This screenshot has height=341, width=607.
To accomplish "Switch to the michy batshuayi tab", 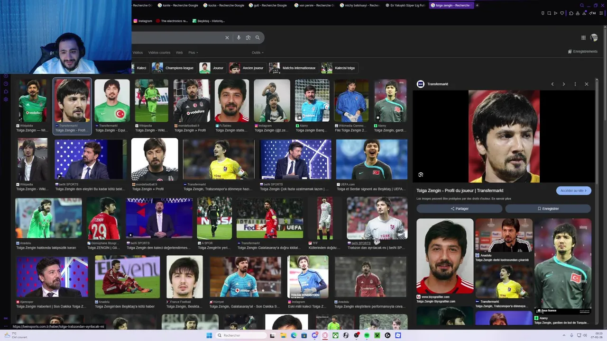I will 360,5.
